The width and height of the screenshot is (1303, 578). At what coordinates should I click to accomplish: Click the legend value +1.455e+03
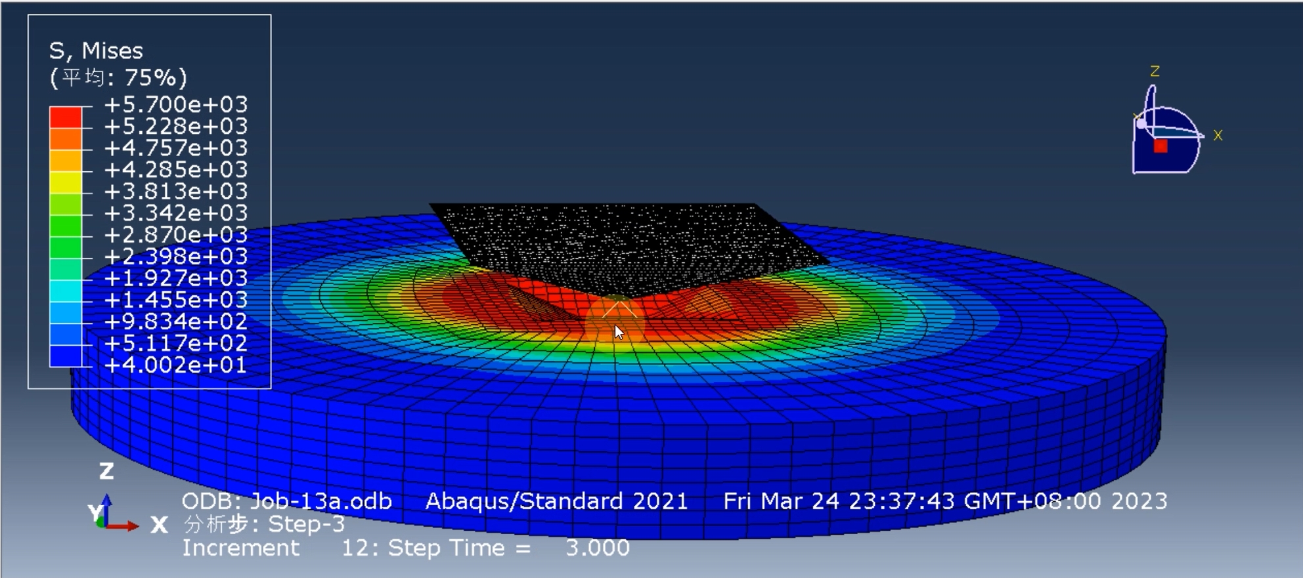pyautogui.click(x=176, y=299)
